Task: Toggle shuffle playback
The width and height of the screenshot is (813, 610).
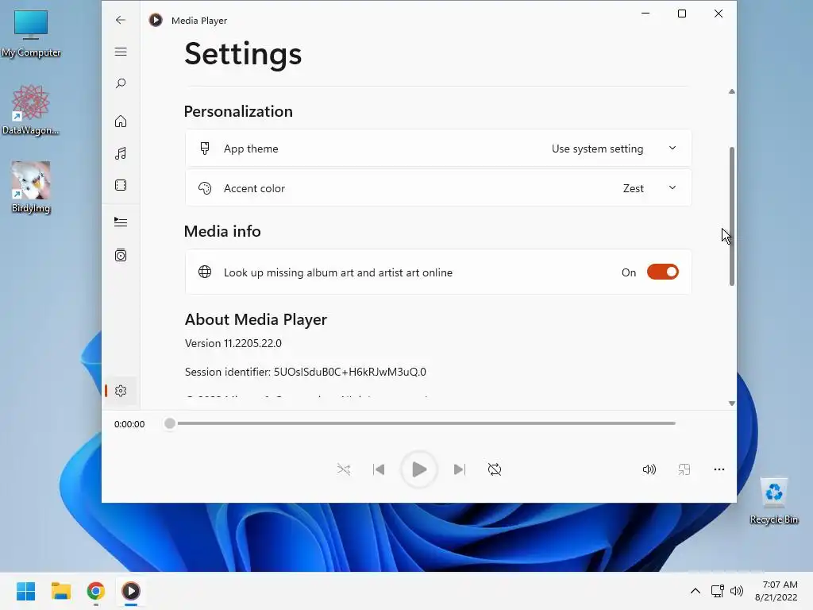Action: [344, 469]
